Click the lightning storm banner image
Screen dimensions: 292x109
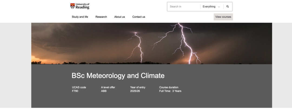coord(151,43)
